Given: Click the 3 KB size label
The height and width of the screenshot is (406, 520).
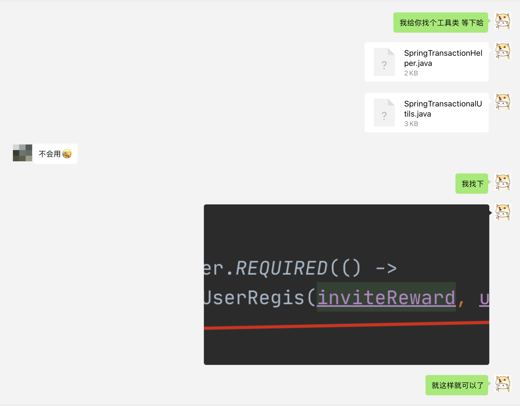Looking at the screenshot, I should 411,124.
